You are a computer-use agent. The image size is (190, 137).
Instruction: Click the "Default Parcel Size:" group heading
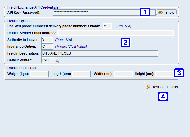[x=22, y=68]
